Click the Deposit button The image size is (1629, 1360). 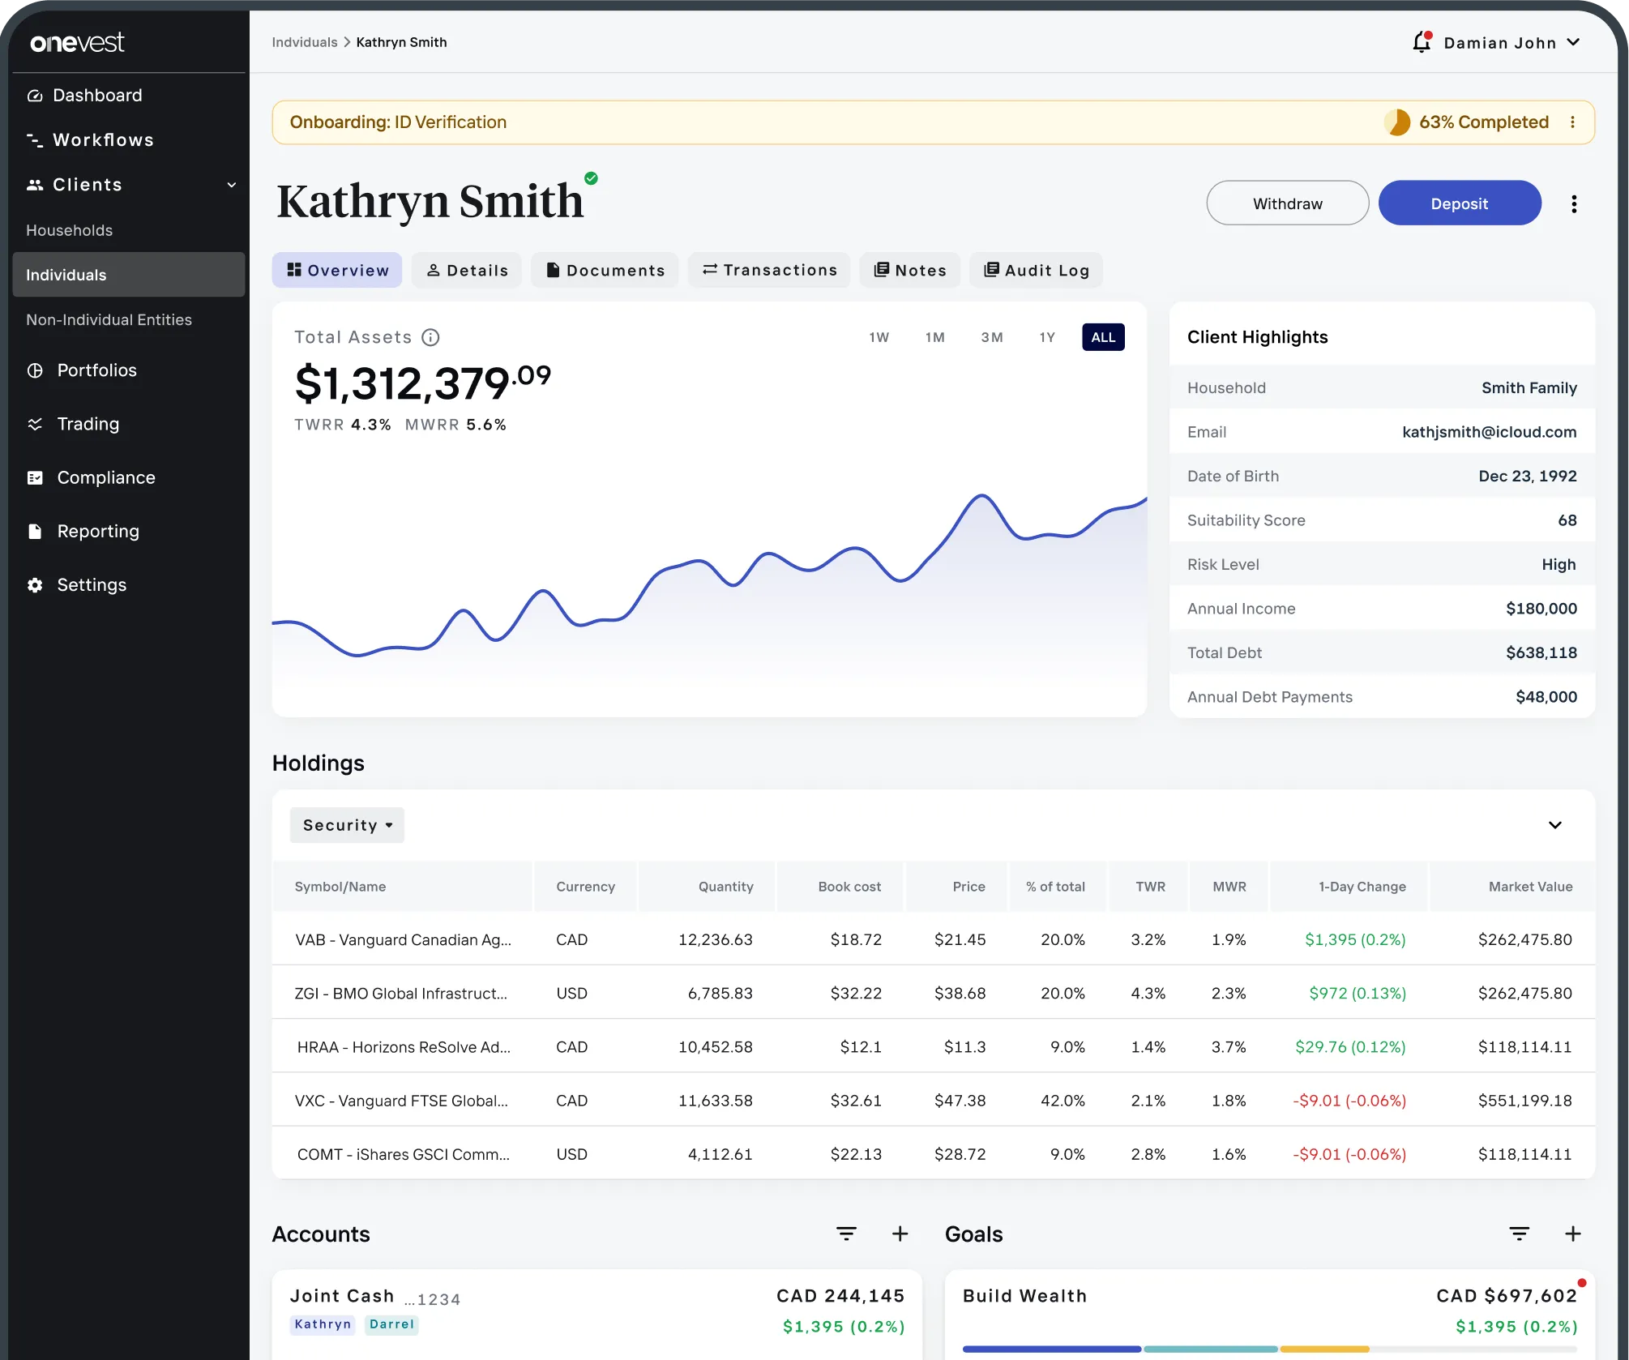(1459, 203)
